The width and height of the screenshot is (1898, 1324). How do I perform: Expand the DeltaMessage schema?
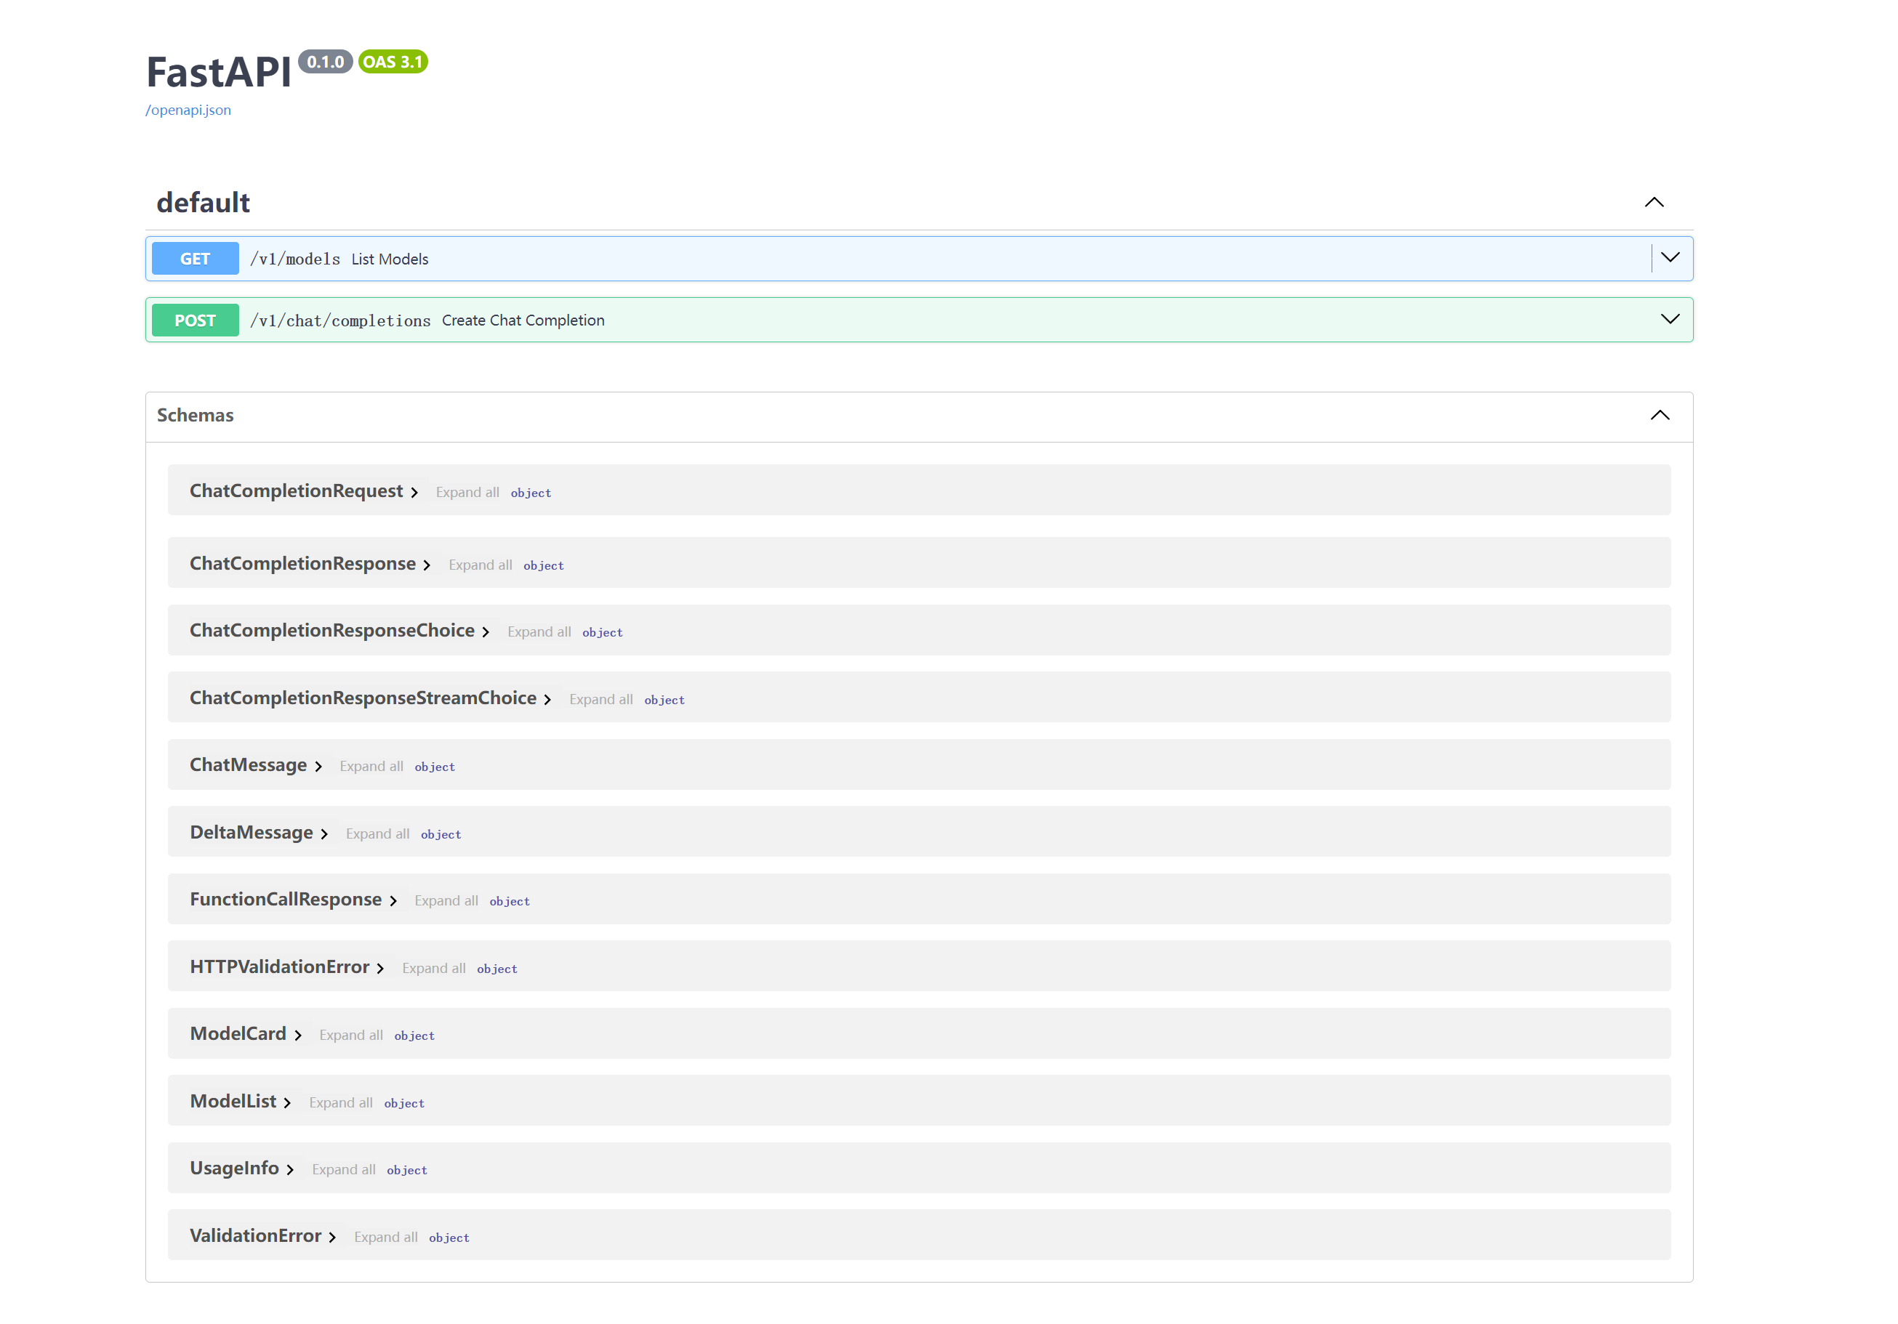pyautogui.click(x=259, y=833)
